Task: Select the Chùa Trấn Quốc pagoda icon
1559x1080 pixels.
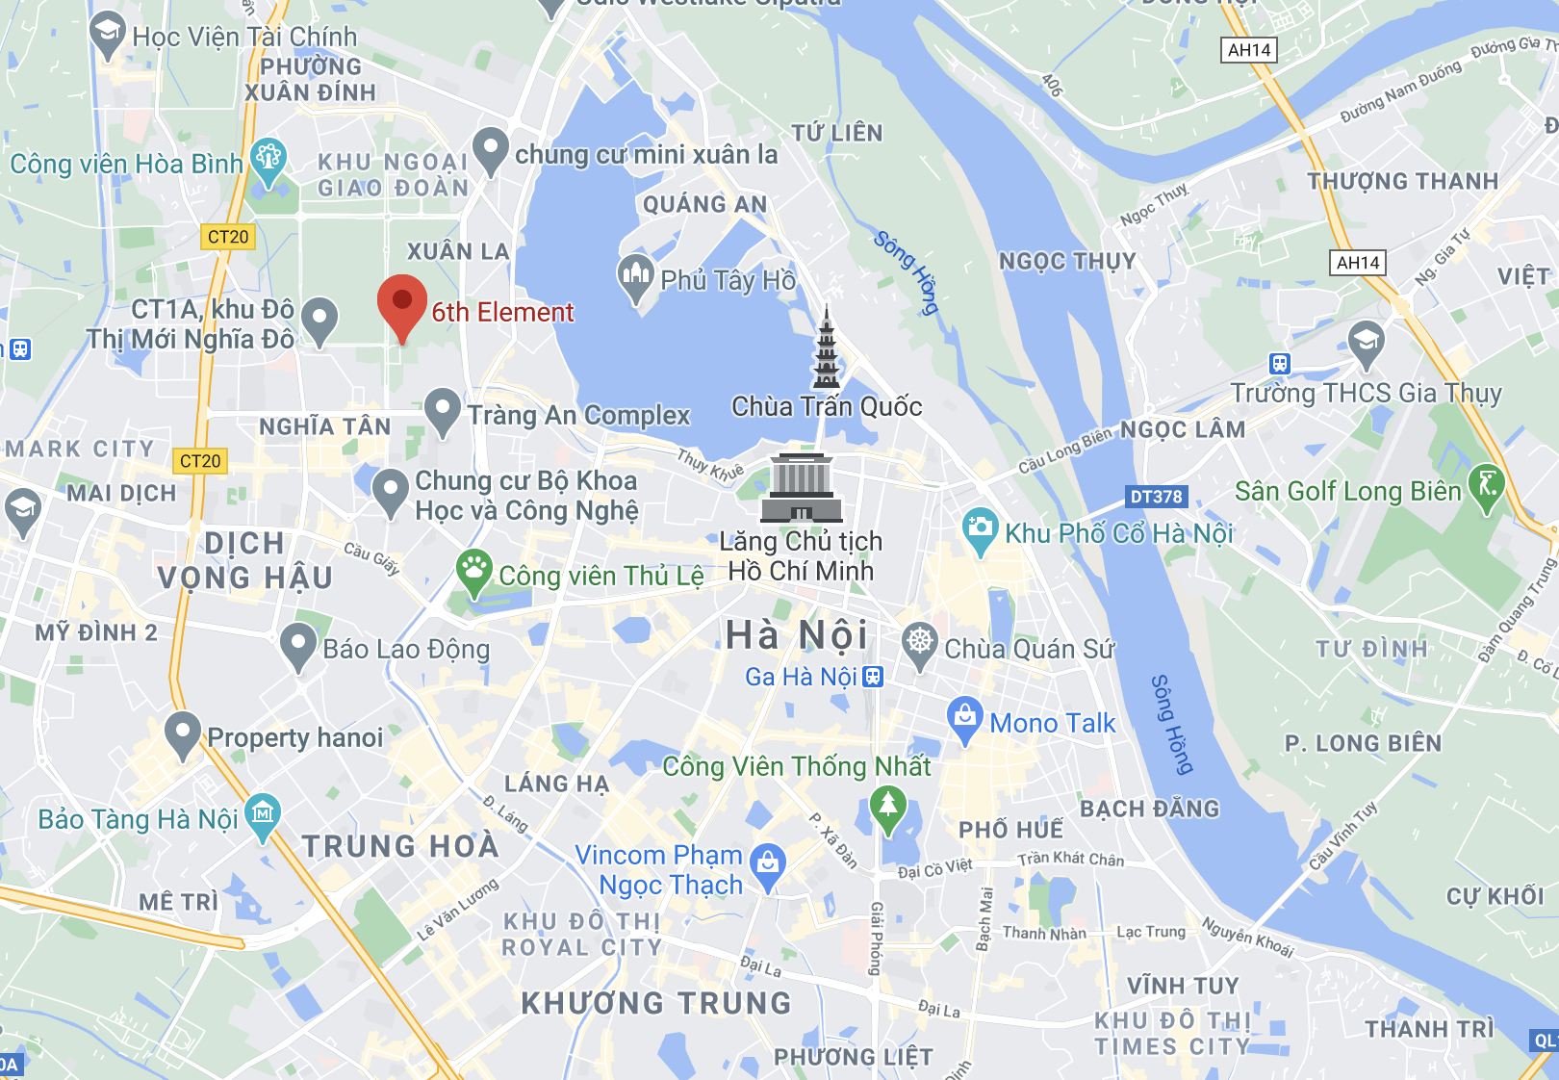Action: [826, 347]
